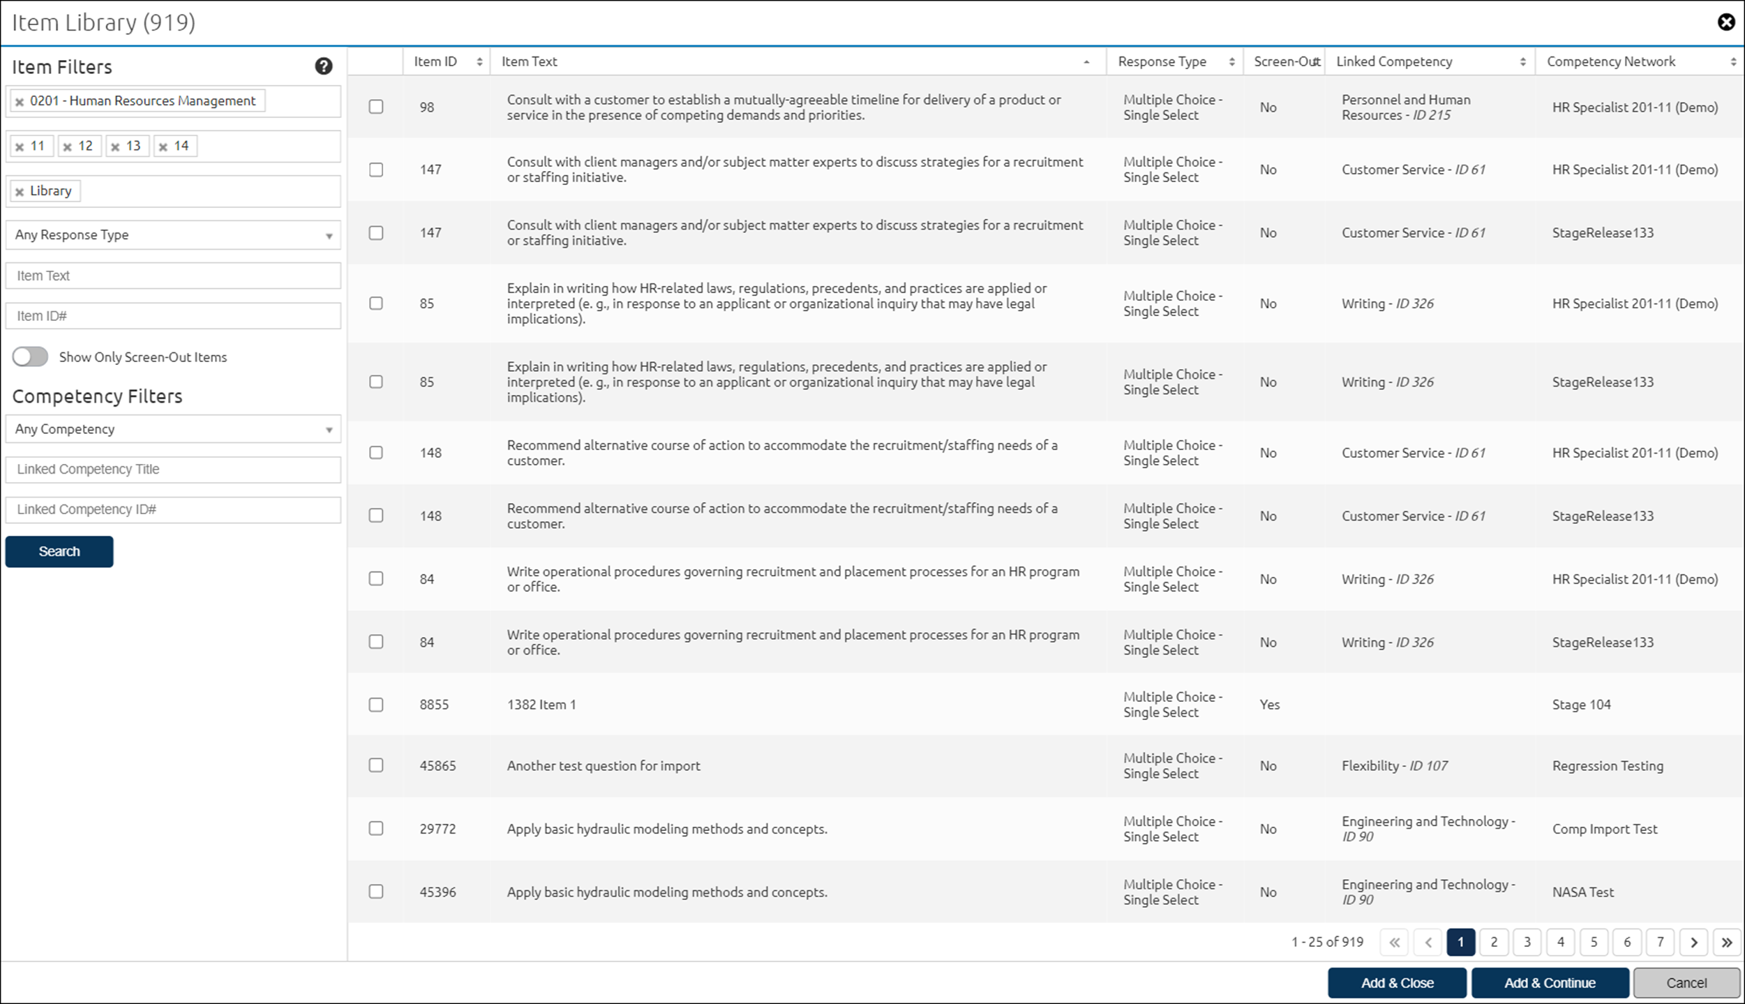The height and width of the screenshot is (1004, 1745).
Task: Go to the first page of results
Action: pos(1394,942)
